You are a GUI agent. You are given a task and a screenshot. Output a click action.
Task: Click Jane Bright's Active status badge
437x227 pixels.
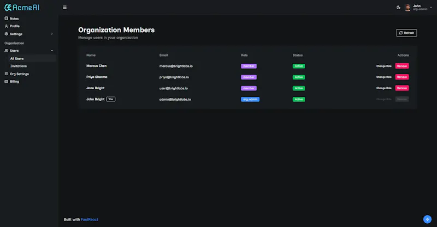click(x=299, y=88)
